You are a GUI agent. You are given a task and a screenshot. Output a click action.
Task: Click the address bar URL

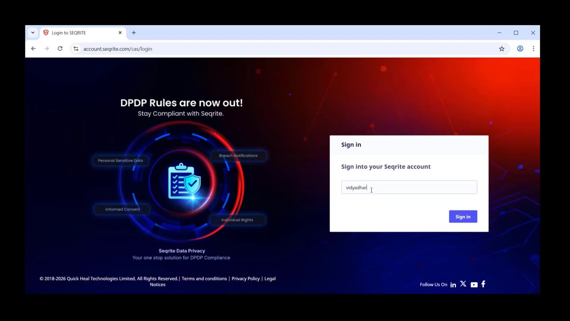point(118,49)
